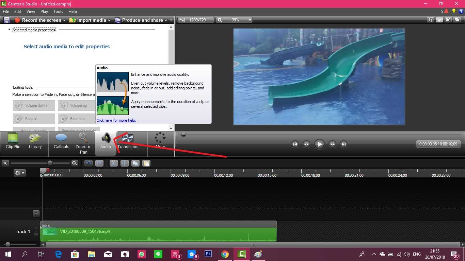Open the red notifications bell
This screenshot has width=465, height=261.
[446, 11]
